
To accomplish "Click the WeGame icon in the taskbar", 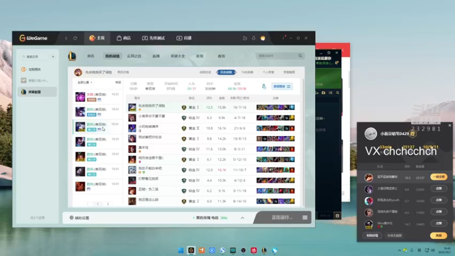I will pyautogui.click(x=191, y=250).
